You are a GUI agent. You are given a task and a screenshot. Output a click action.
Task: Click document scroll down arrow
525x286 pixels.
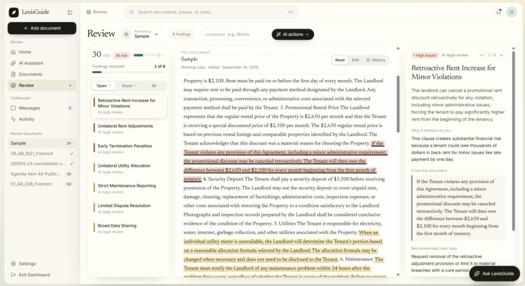398,275
